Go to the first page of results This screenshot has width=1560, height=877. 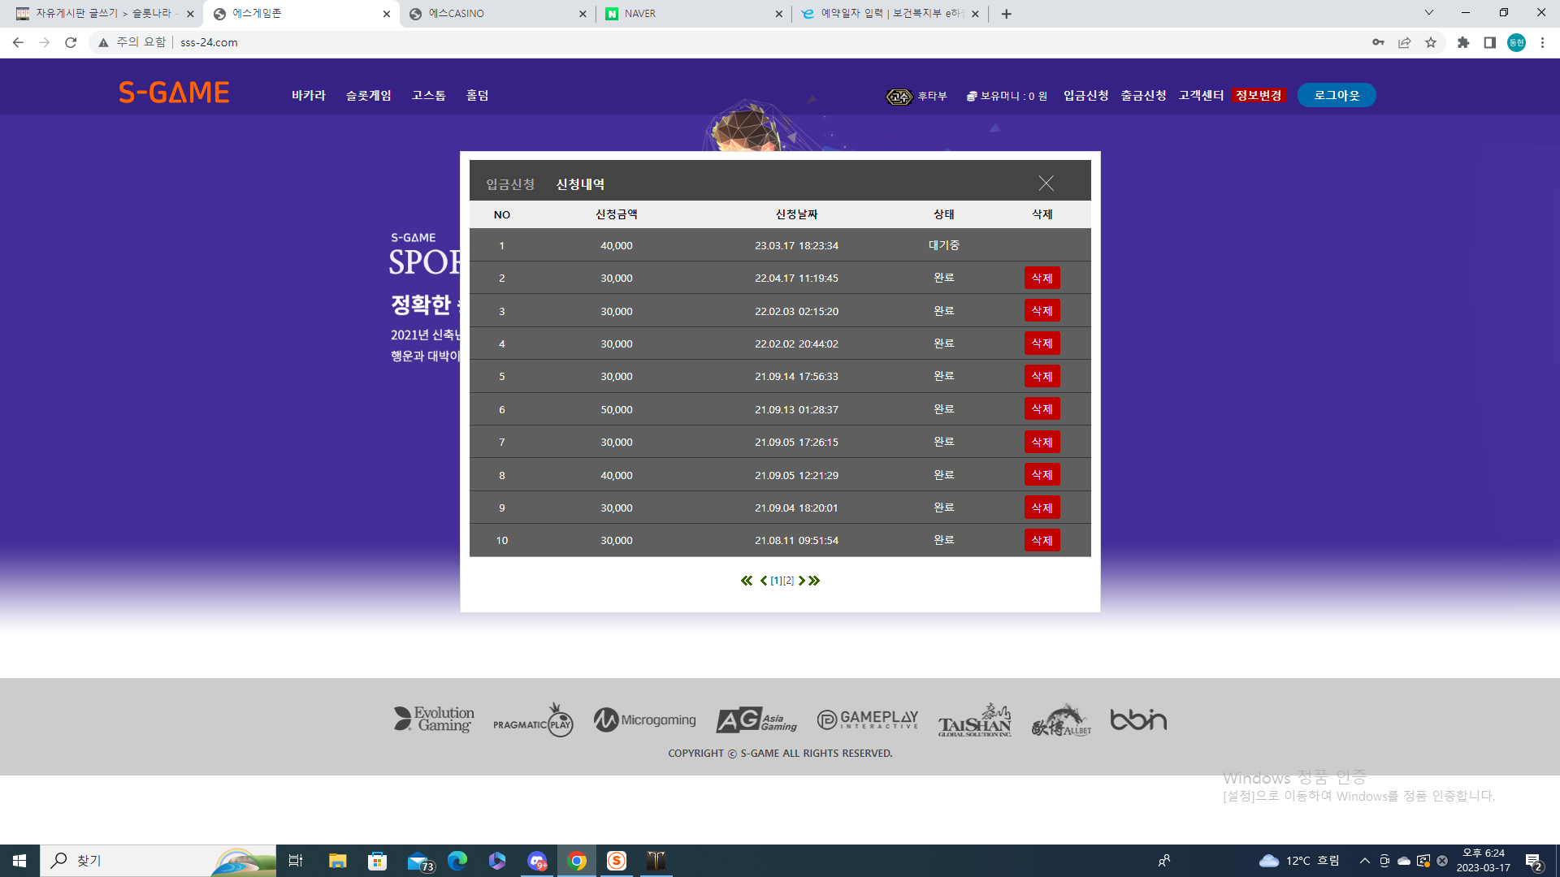pyautogui.click(x=747, y=581)
